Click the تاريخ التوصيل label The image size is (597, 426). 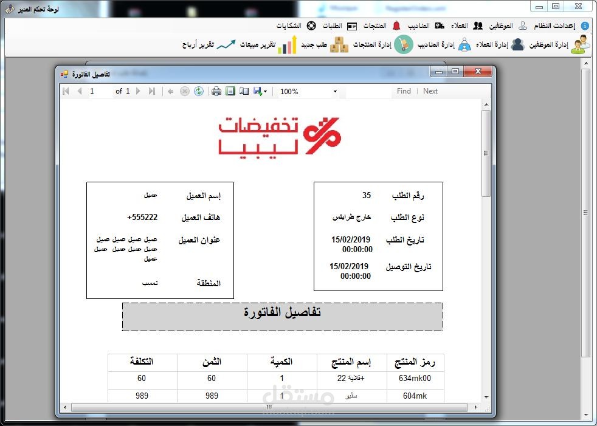click(409, 267)
